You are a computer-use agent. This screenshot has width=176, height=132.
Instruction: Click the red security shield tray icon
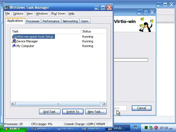[156, 128]
